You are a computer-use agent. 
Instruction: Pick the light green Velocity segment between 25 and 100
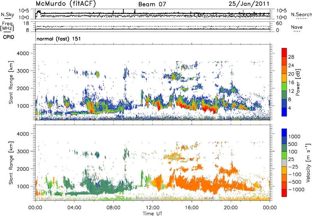pyautogui.click(x=284, y=155)
